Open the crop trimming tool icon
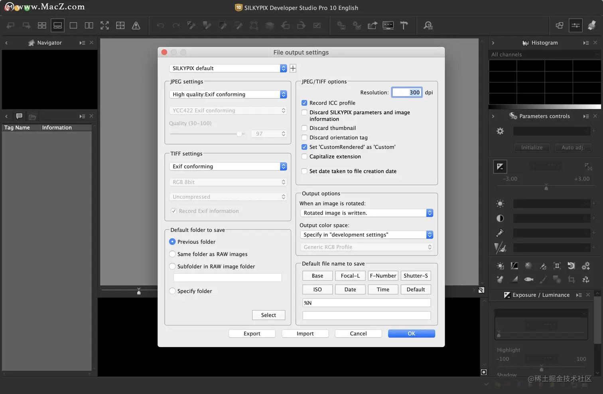The width and height of the screenshot is (603, 394). click(x=571, y=279)
